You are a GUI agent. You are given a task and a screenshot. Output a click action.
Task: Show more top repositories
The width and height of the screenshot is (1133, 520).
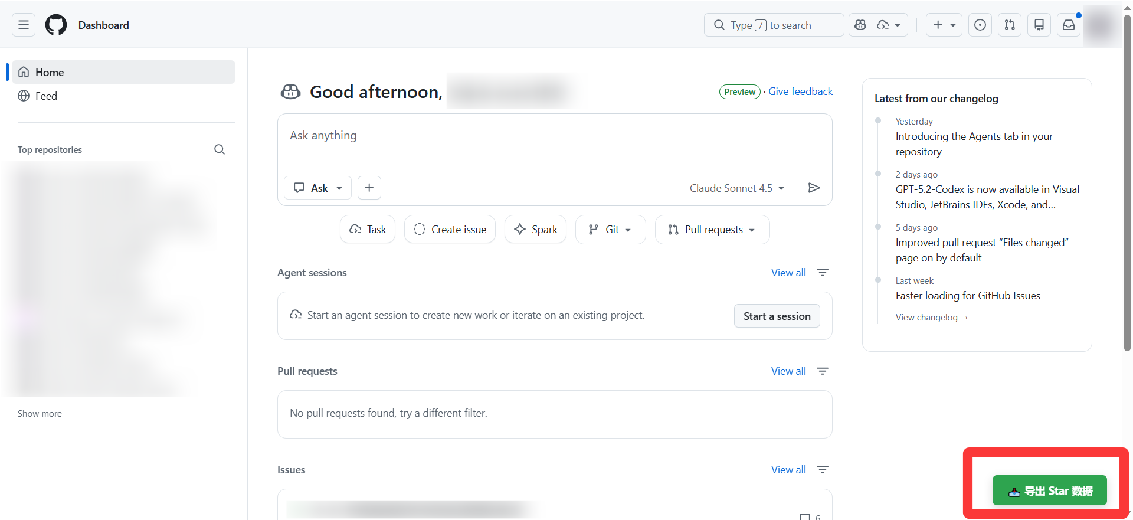(40, 413)
